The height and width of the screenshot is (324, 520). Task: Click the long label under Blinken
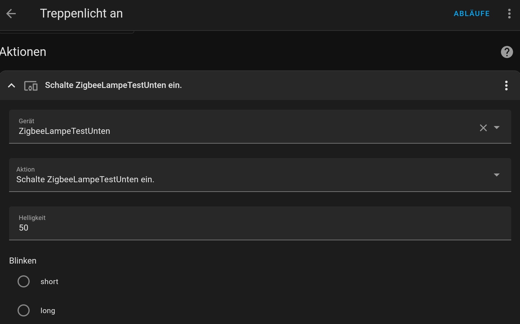point(48,311)
